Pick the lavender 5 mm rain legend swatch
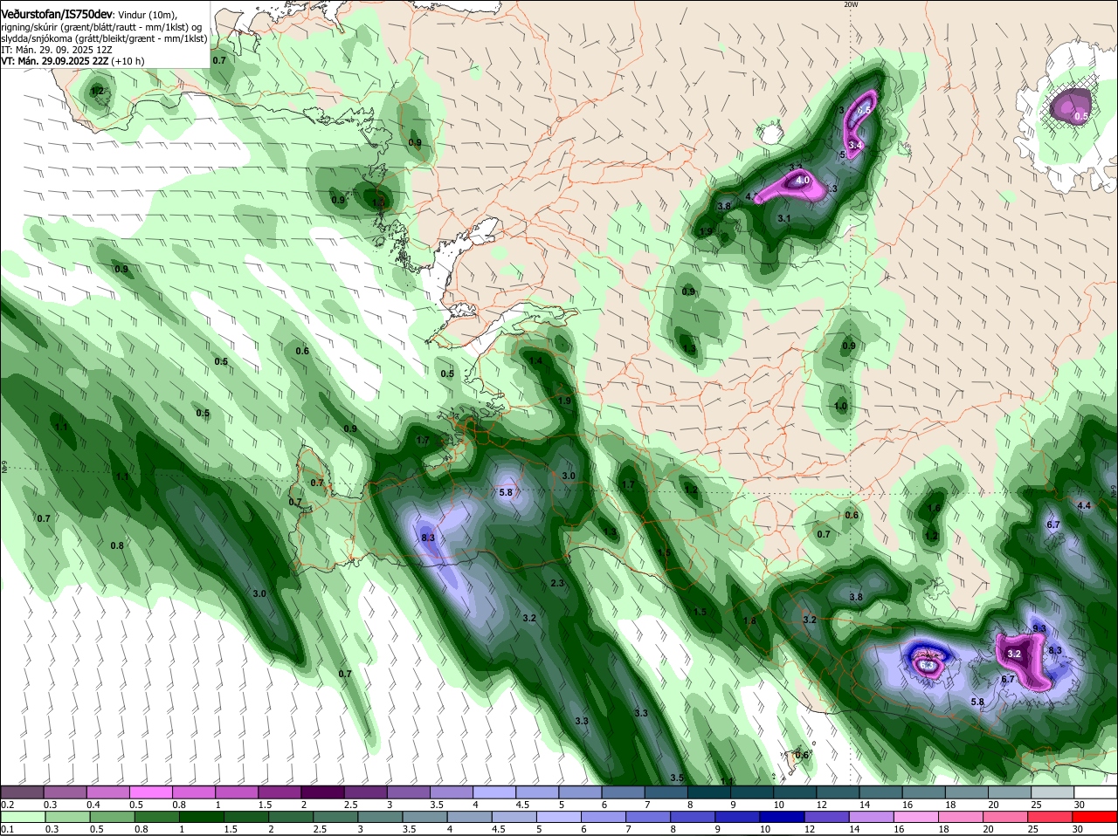This screenshot has width=1118, height=836. [x=557, y=818]
